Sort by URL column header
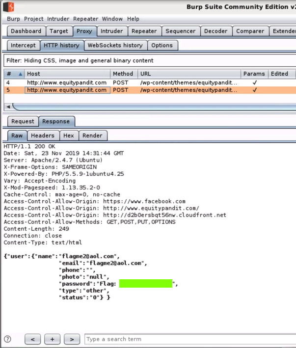 189,74
